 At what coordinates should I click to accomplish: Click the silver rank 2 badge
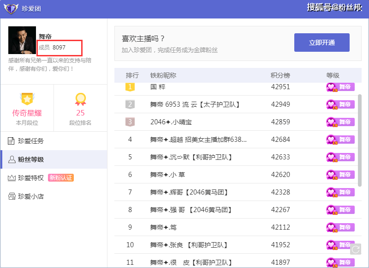[x=130, y=104]
